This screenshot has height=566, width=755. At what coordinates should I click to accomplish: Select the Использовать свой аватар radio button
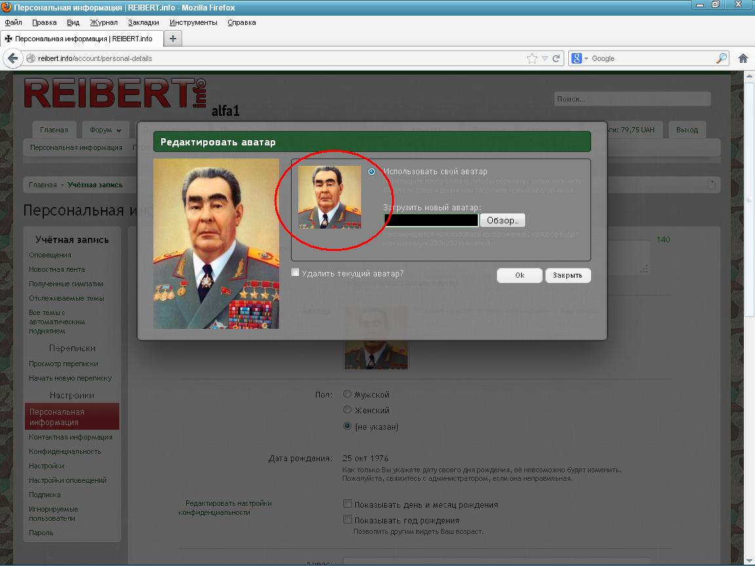(x=371, y=172)
